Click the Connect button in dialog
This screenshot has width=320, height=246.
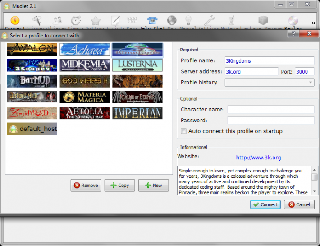point(265,204)
